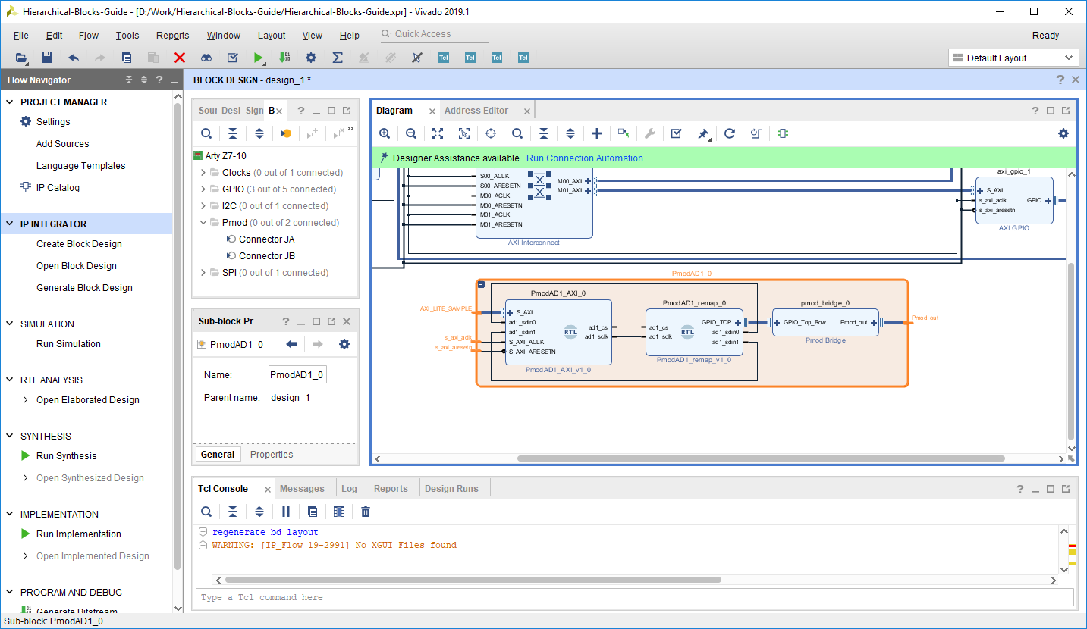Pause output in Tcl Console toolbar
This screenshot has width=1087, height=629.
[x=286, y=512]
